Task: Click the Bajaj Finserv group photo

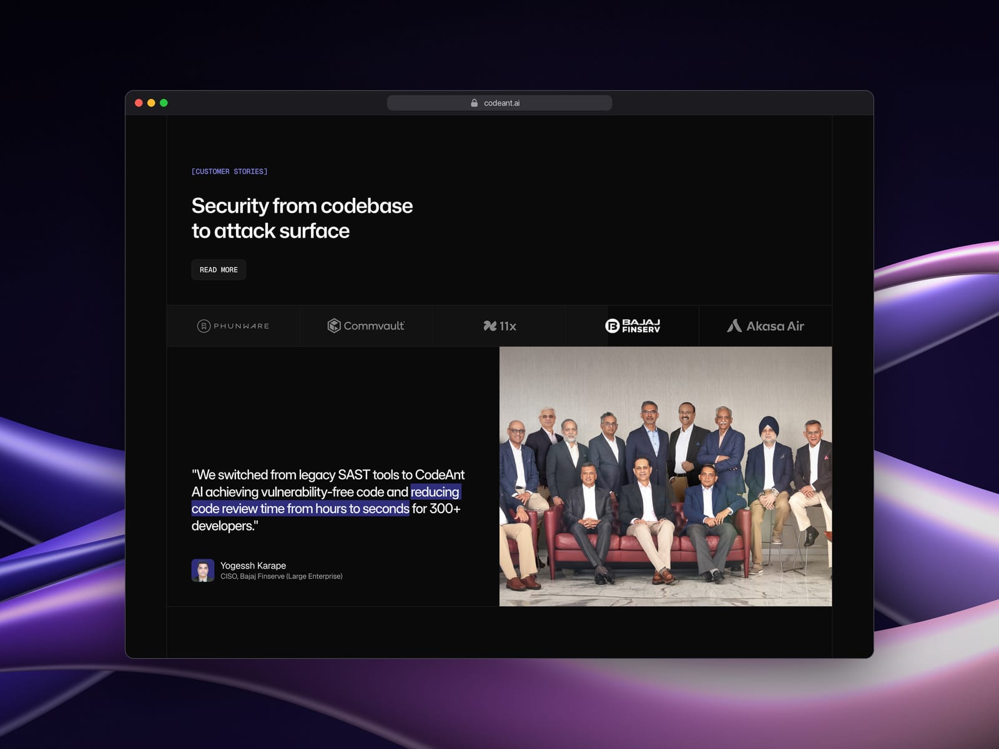Action: (x=666, y=476)
